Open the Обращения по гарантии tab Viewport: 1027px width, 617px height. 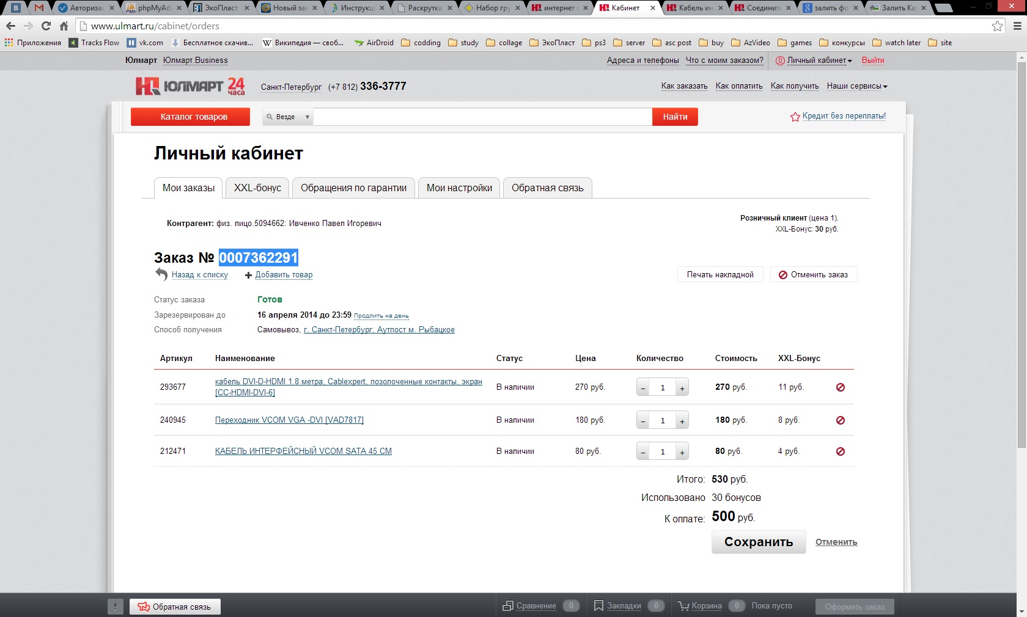coord(353,188)
